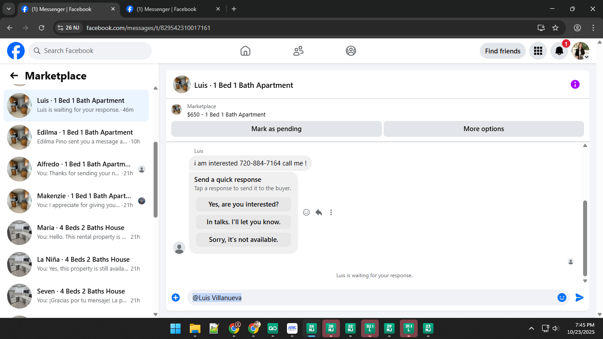The height and width of the screenshot is (339, 603).
Task: Open more actions with the blue plus icon
Action: pos(176,298)
